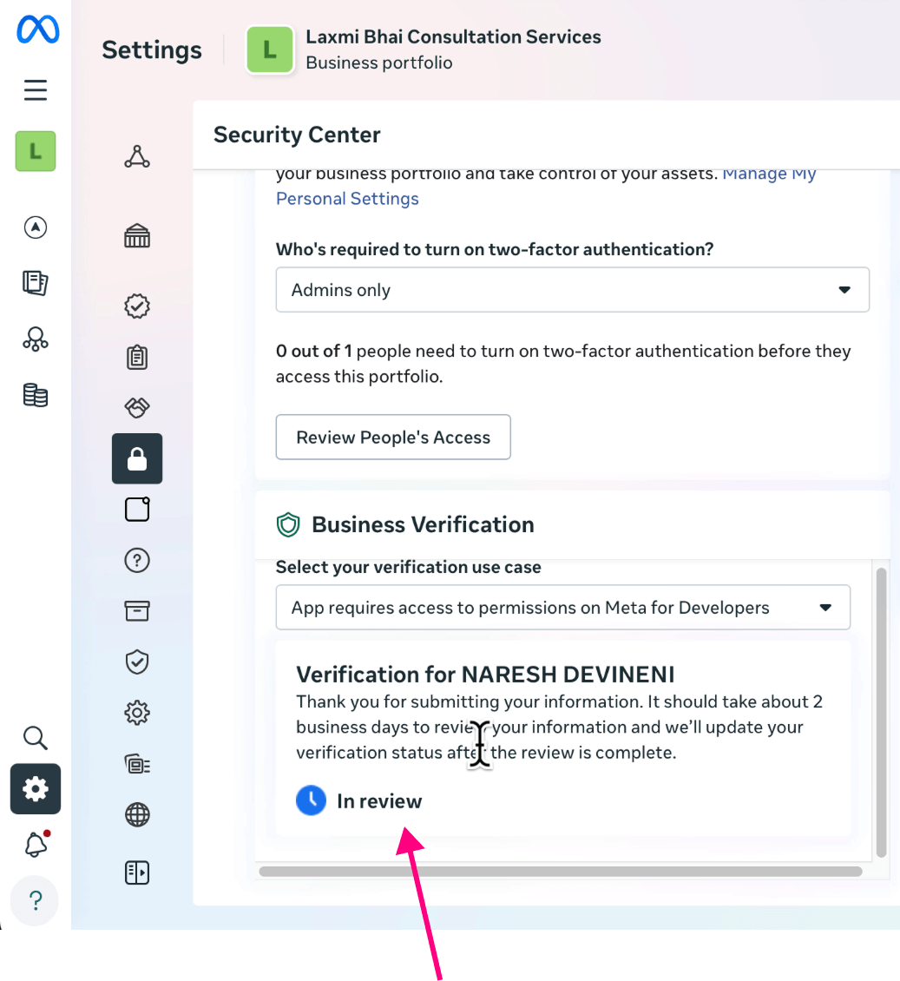Select the lock Security Center icon
Image resolution: width=900 pixels, height=981 pixels.
tap(137, 458)
